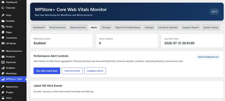The image size is (225, 101).
Task: Click the WPStore+ CWV chart icon
Action: point(3,79)
